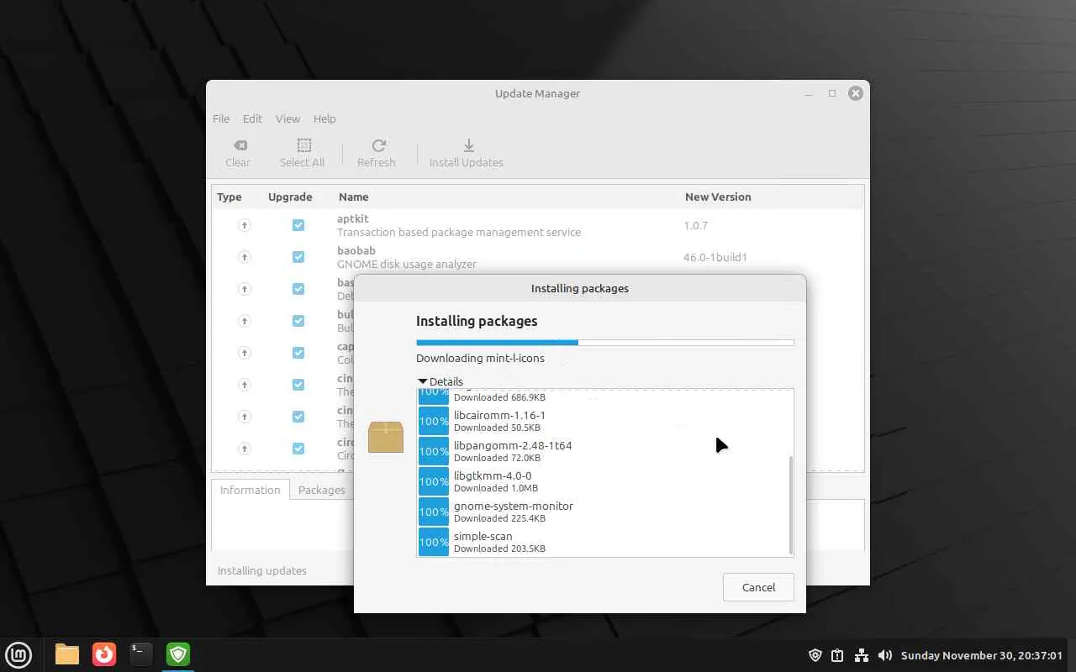1076x672 pixels.
Task: Open the File menu
Action: [221, 118]
